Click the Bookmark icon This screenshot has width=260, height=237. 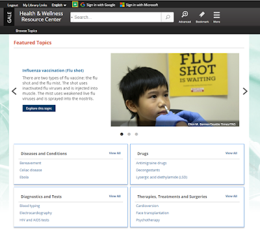(x=202, y=14)
